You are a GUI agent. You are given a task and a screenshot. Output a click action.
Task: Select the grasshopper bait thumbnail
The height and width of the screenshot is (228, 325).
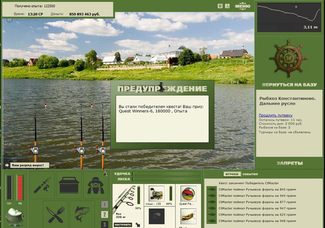(188, 216)
